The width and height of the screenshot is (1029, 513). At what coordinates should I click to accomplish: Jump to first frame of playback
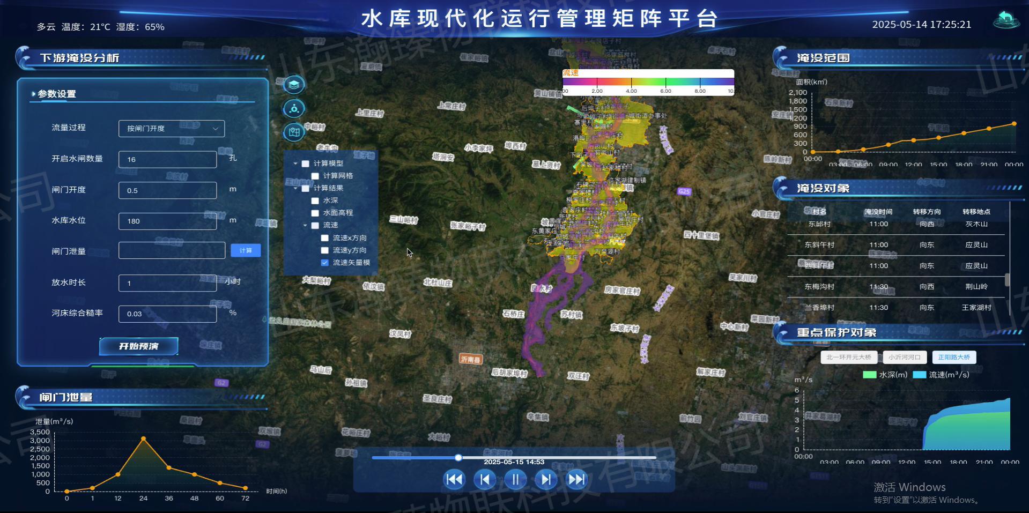pos(454,479)
